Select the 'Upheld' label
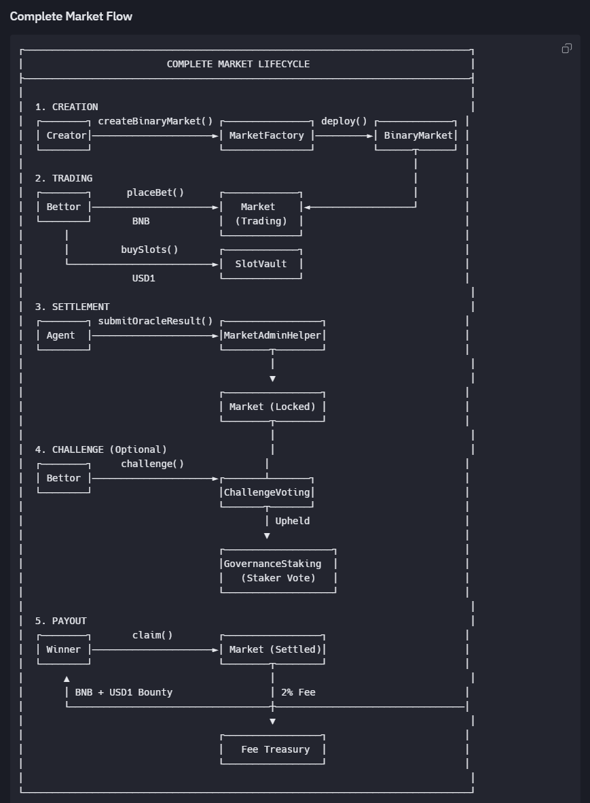590x803 pixels. [293, 522]
